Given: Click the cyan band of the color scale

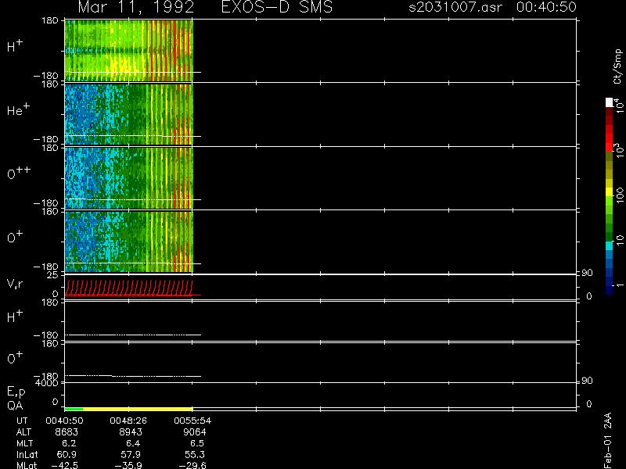Looking at the screenshot, I should click(x=610, y=245).
